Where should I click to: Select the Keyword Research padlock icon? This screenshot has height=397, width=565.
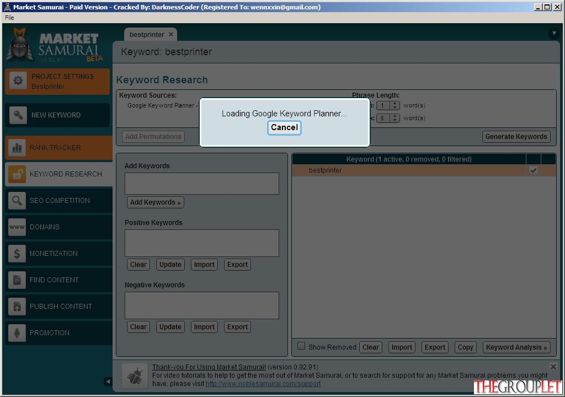[x=17, y=174]
